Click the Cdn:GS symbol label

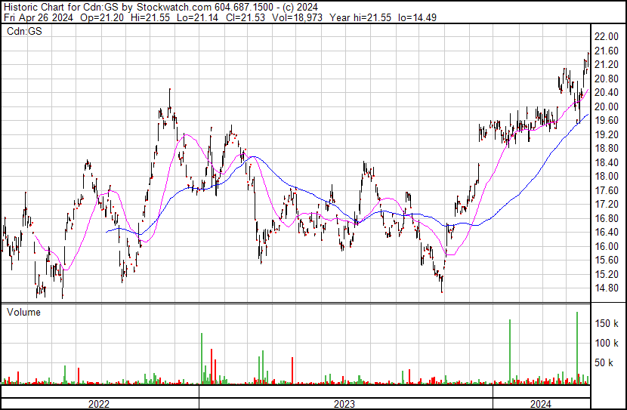[24, 31]
